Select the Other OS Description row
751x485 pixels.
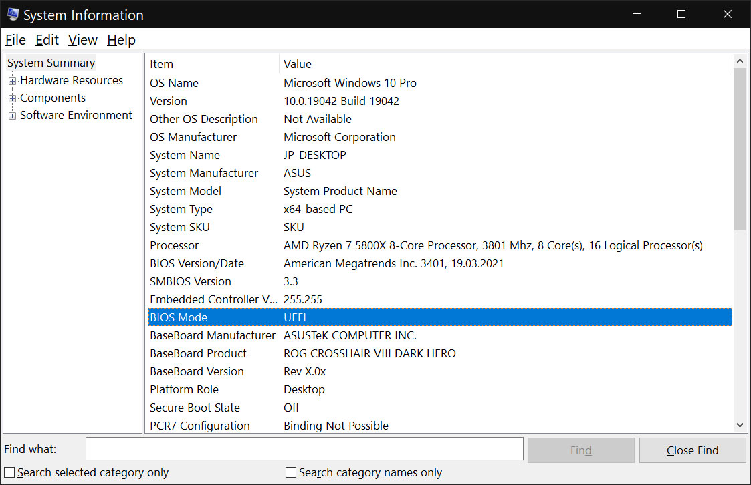point(440,119)
